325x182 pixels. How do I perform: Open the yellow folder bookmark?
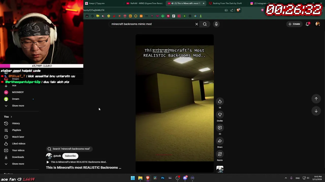coord(98,16)
